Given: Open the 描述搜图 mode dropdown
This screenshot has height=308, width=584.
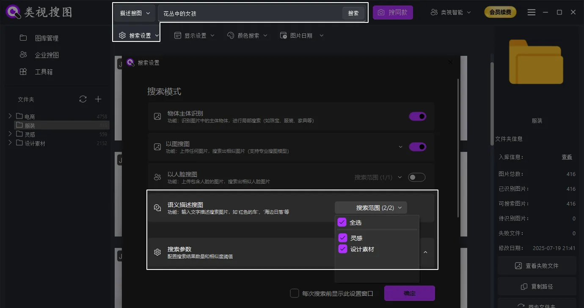Looking at the screenshot, I should [134, 13].
